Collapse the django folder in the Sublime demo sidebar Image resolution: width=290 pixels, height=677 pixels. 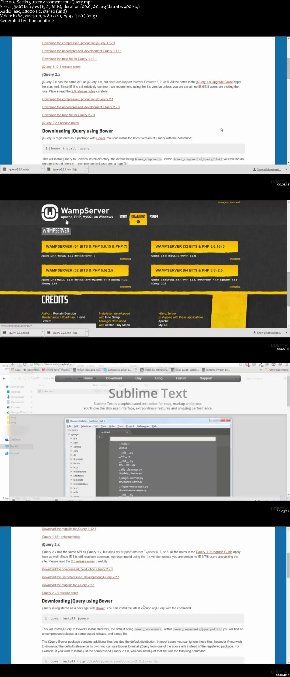pyautogui.click(x=69, y=435)
